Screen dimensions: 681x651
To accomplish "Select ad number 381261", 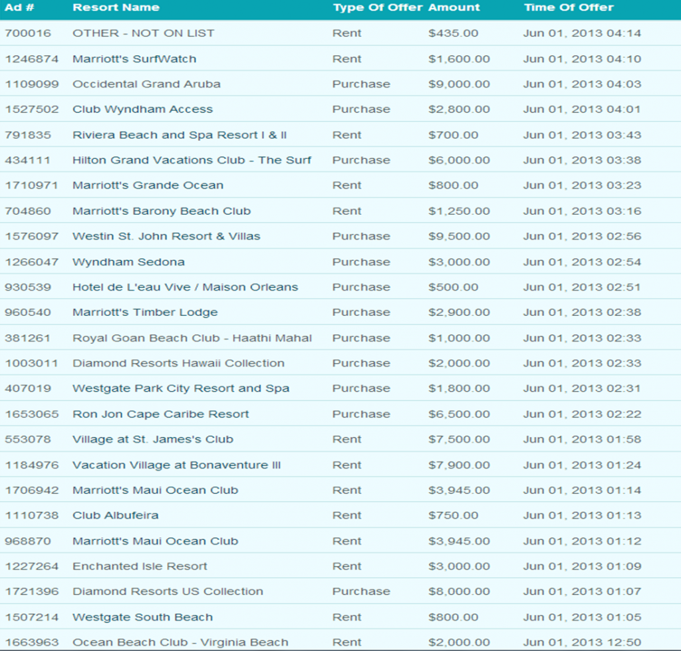I will point(27,338).
